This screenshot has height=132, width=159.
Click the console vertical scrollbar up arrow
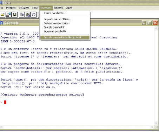click(x=156, y=28)
